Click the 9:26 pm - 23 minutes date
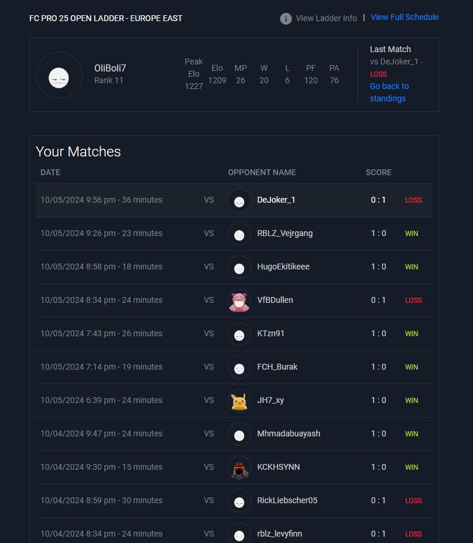The width and height of the screenshot is (473, 543). point(101,233)
